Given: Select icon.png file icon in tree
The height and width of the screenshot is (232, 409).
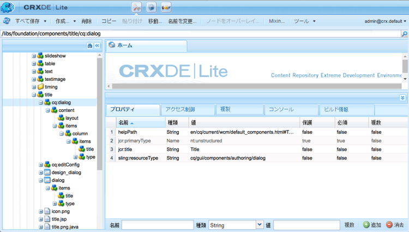Looking at the screenshot, I should 47,211.
